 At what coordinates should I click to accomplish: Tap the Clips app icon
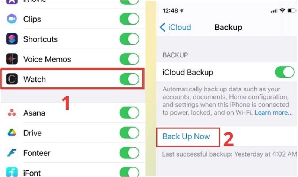pos(12,19)
